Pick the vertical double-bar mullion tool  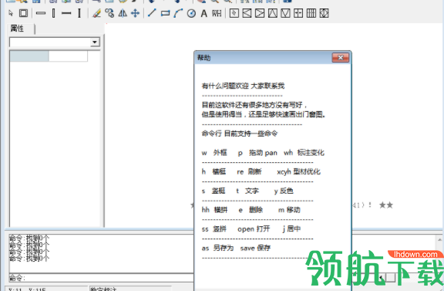pyautogui.click(x=54, y=13)
